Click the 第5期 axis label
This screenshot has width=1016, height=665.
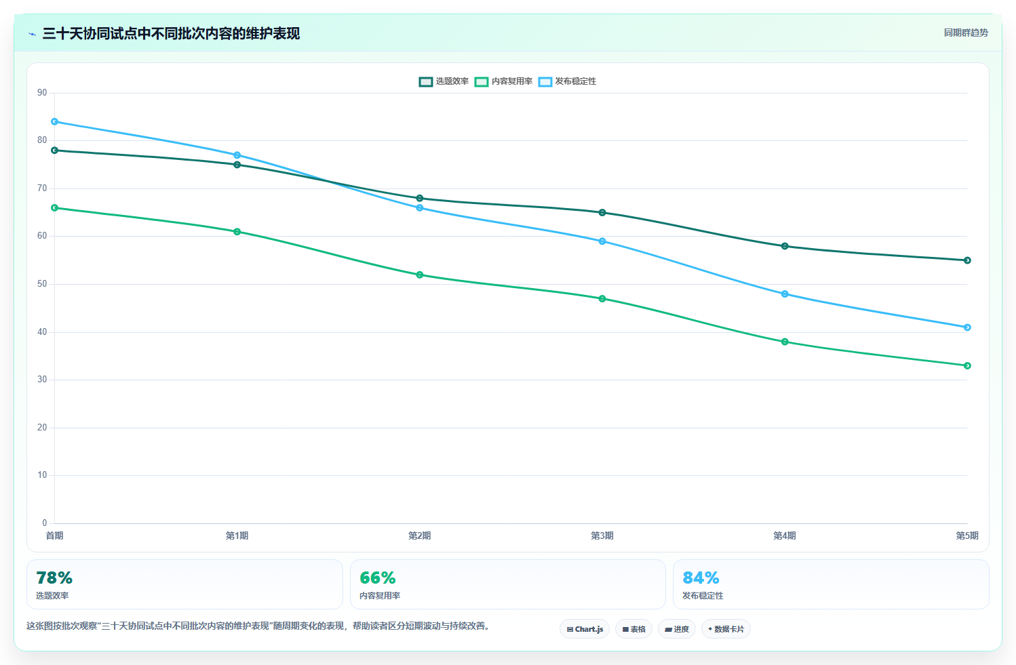pos(967,536)
